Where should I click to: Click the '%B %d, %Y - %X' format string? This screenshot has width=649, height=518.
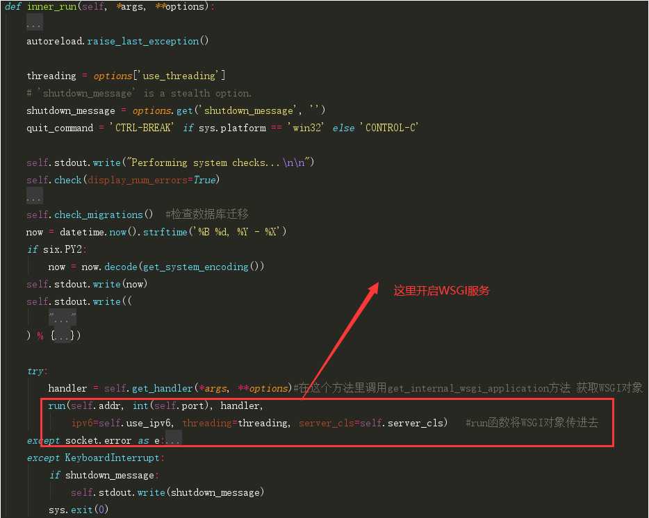point(237,232)
